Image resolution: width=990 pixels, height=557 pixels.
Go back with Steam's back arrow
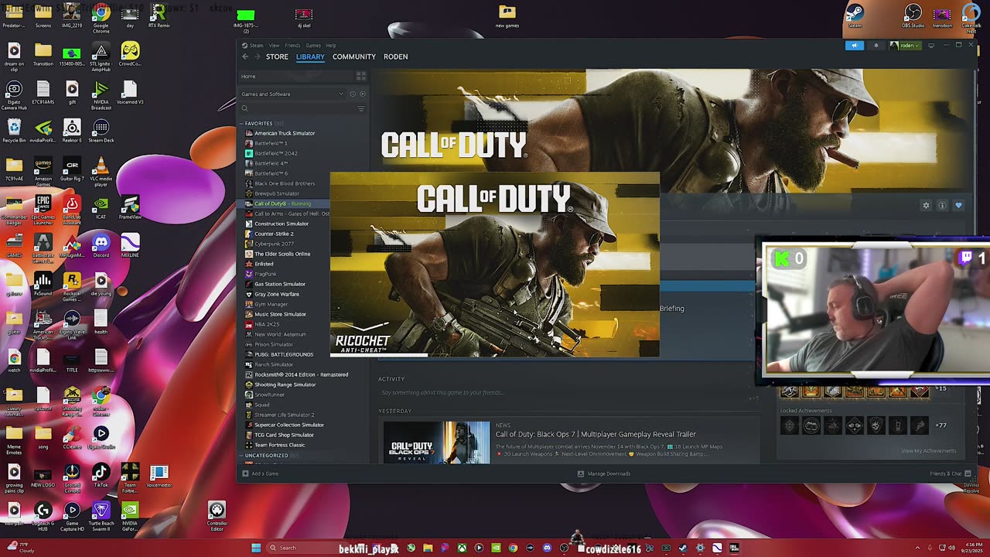[245, 56]
